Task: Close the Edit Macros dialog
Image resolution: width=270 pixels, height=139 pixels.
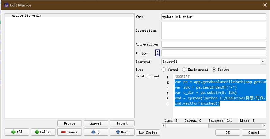Action: point(265,5)
